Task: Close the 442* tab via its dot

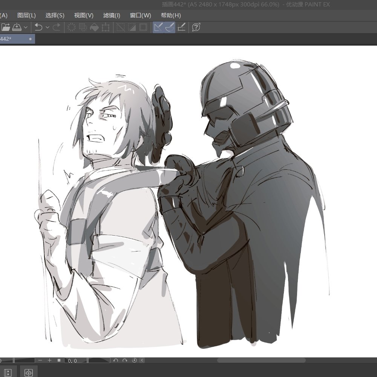Action: point(30,39)
